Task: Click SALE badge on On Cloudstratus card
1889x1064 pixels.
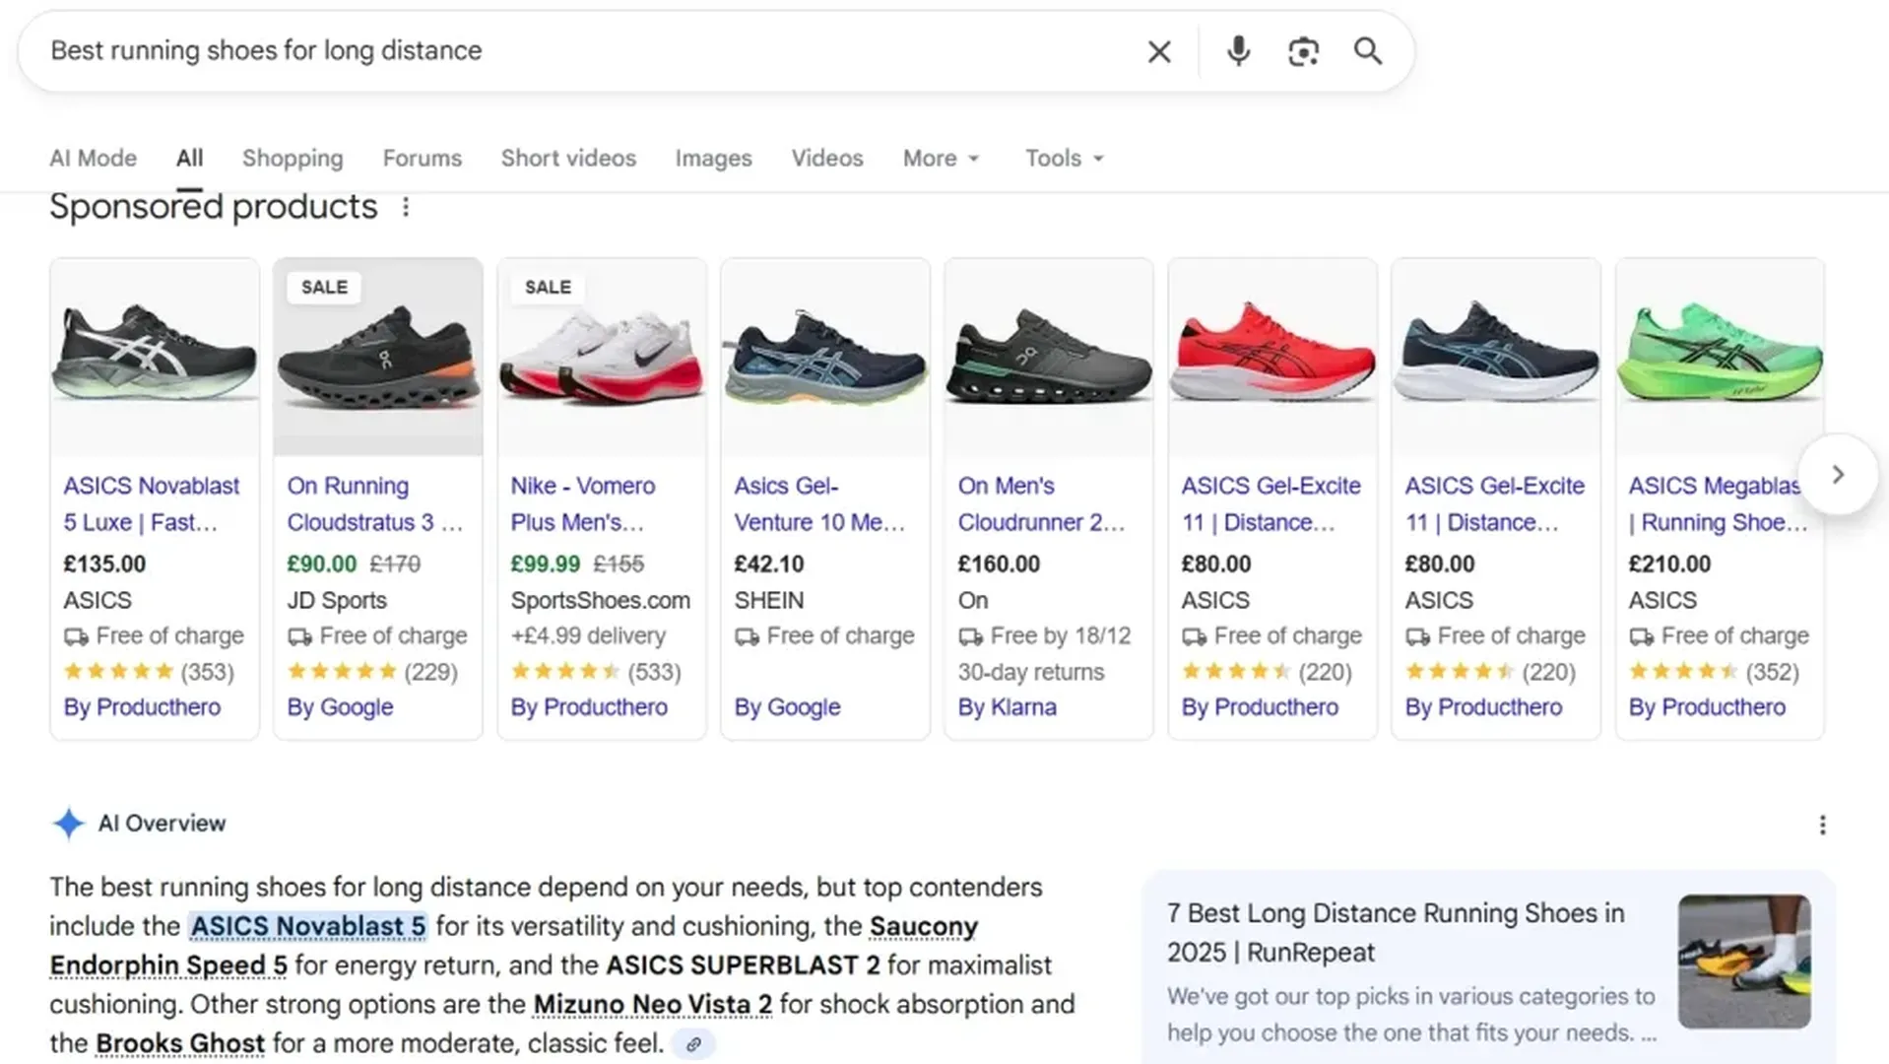Action: [324, 287]
